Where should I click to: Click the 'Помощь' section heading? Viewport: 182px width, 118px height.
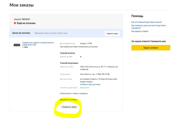pyautogui.click(x=137, y=16)
